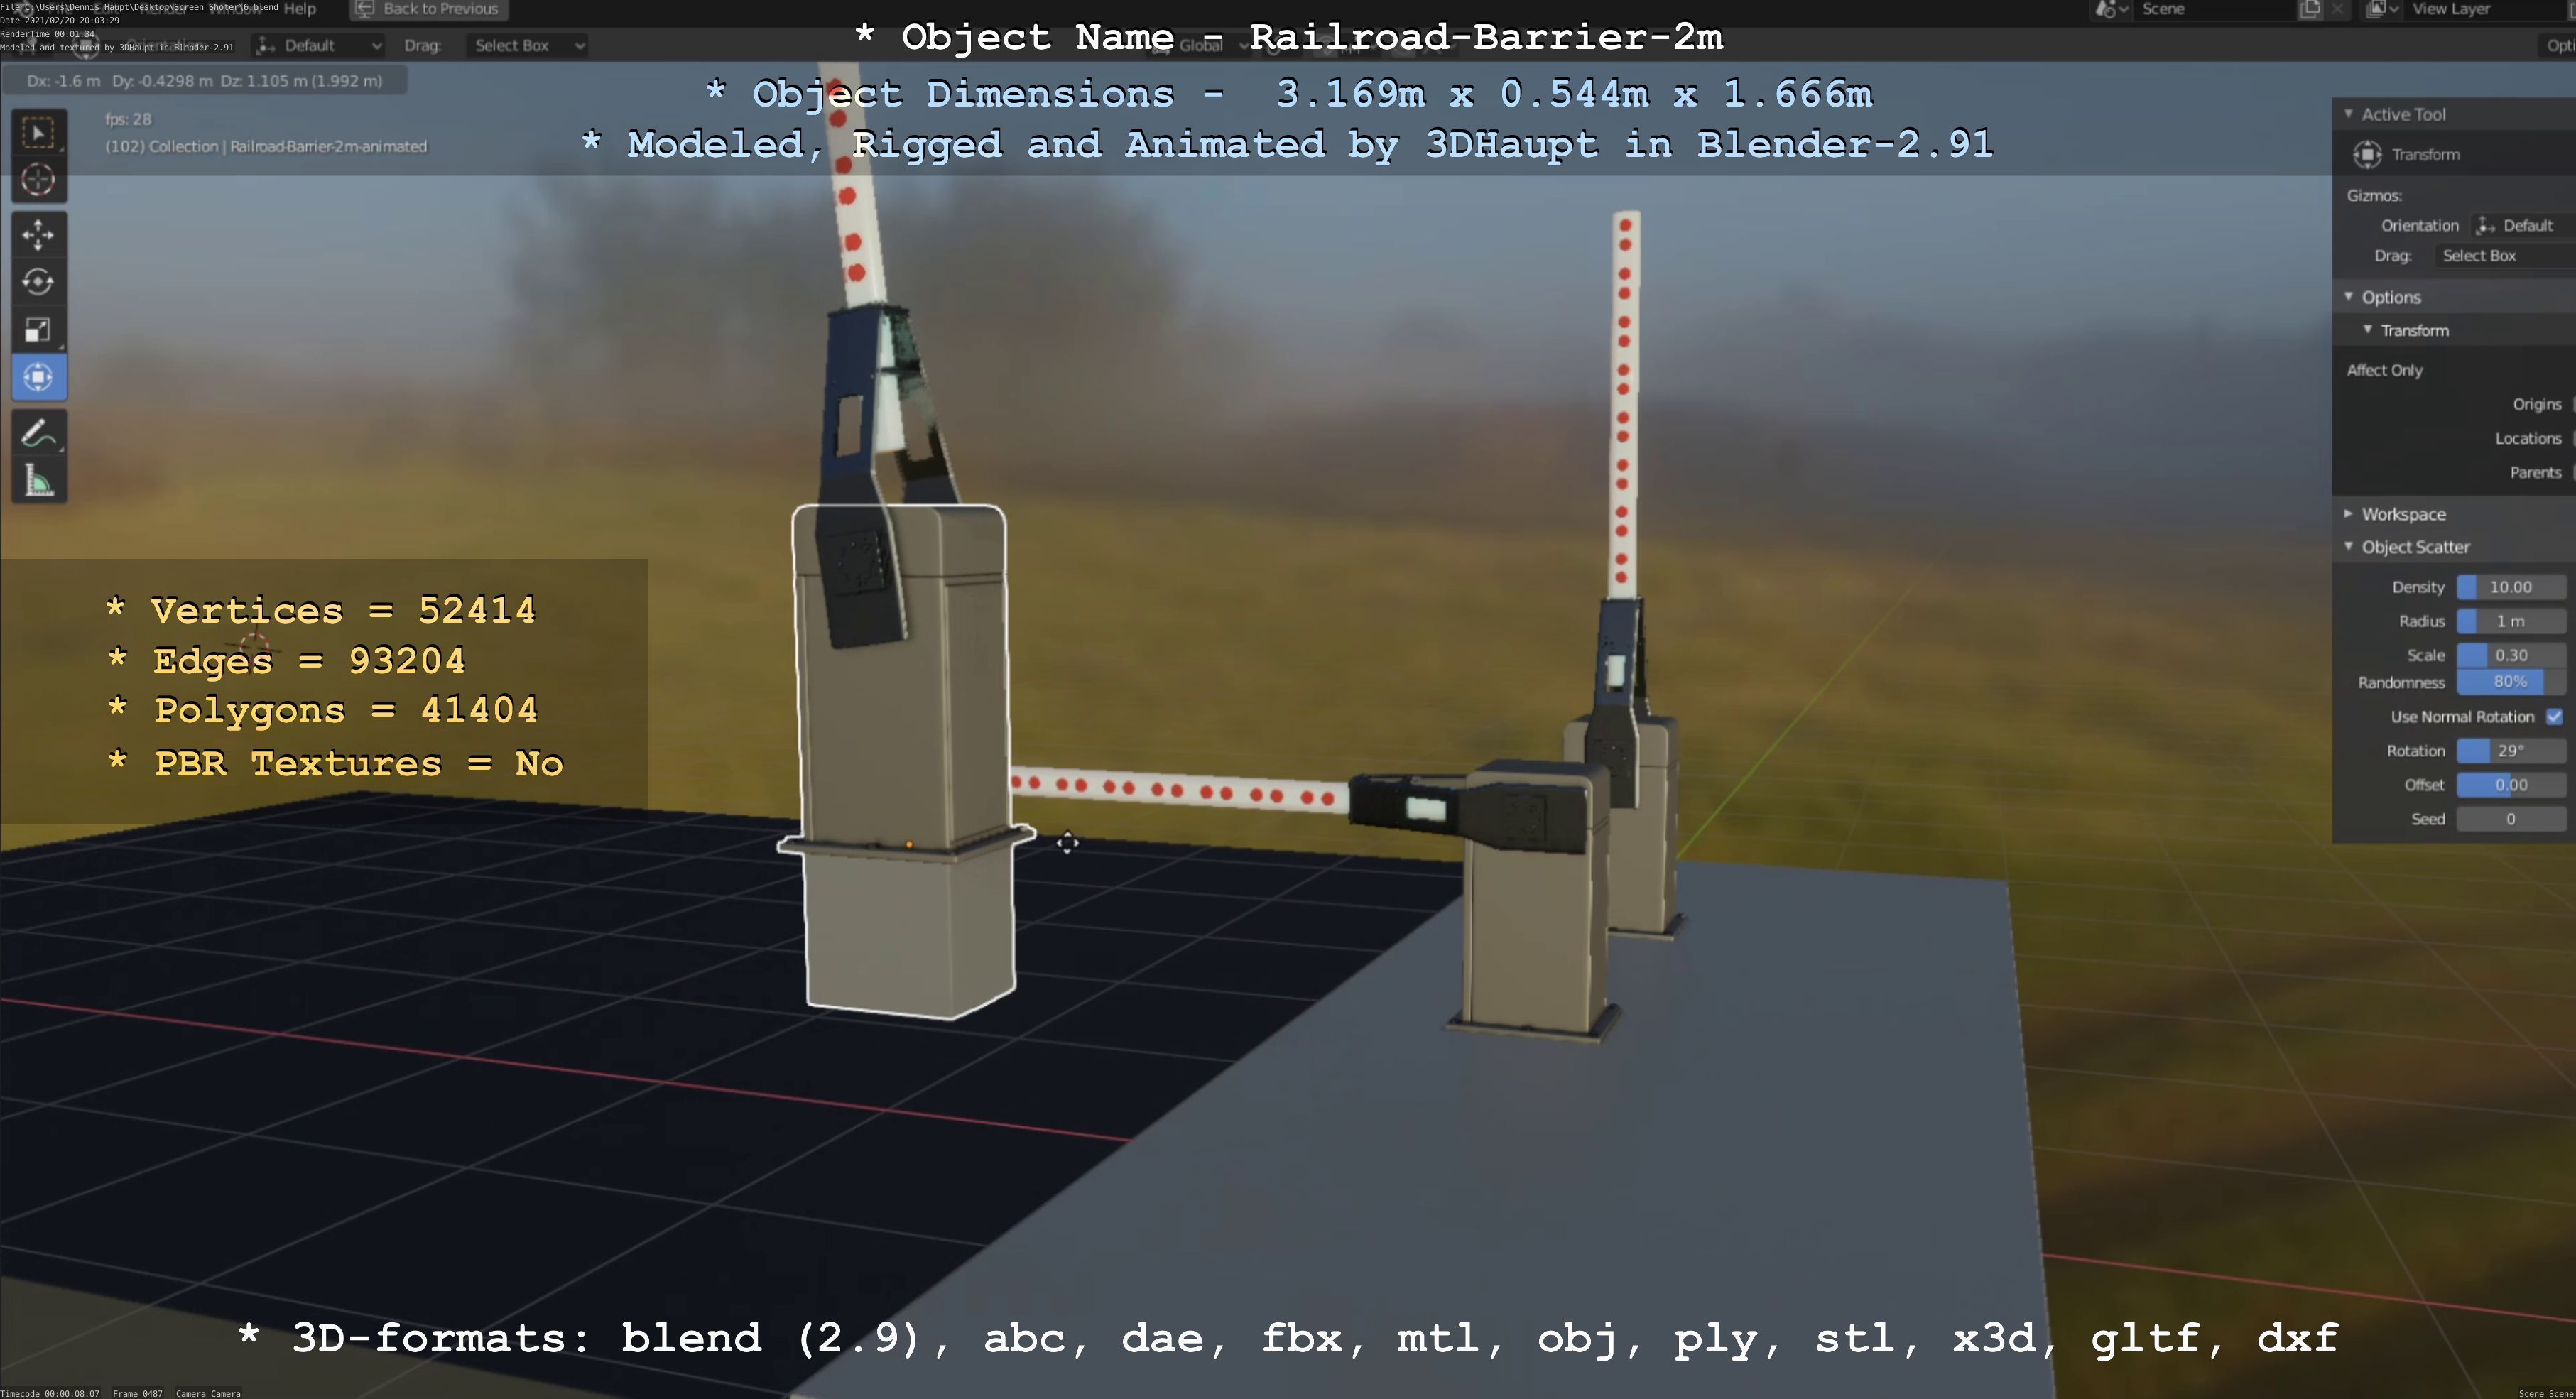Image resolution: width=2576 pixels, height=1399 pixels.
Task: Click the 'Affect Only' label
Action: pyautogui.click(x=2384, y=370)
